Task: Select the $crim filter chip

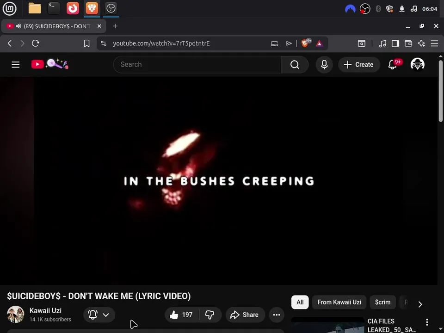Action: [382, 302]
